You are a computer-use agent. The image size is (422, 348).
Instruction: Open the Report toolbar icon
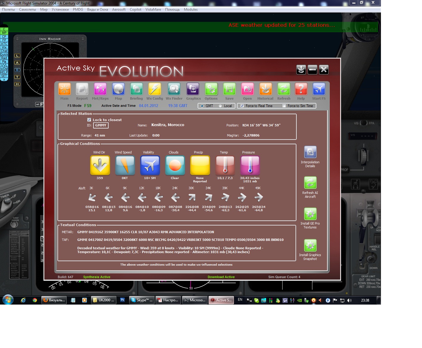pos(82,89)
